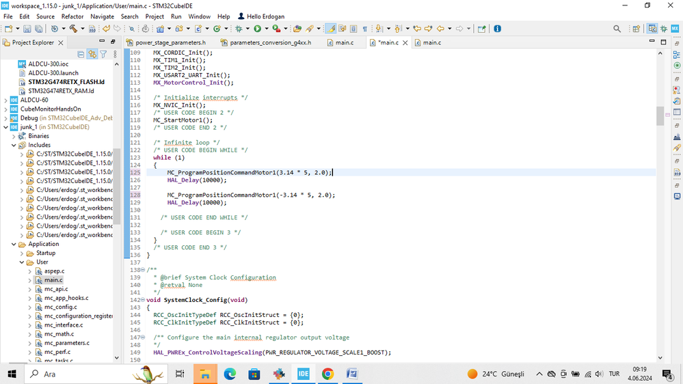683x384 pixels.
Task: Open the Refactor menu
Action: (72, 16)
